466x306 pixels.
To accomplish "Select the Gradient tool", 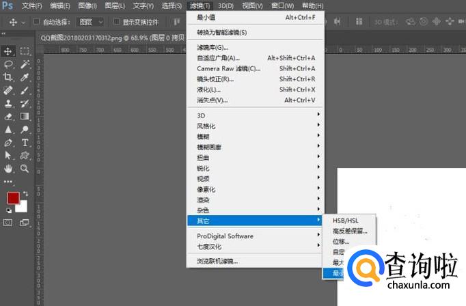I will (x=25, y=116).
